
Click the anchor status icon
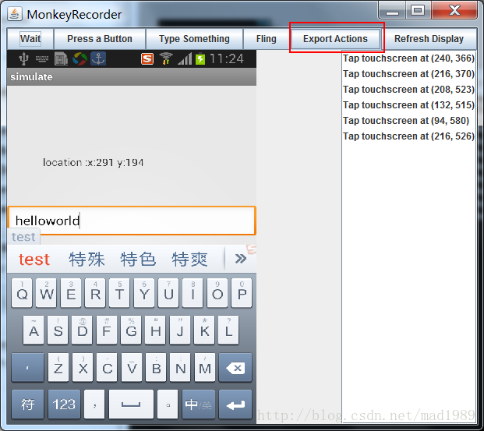point(98,58)
